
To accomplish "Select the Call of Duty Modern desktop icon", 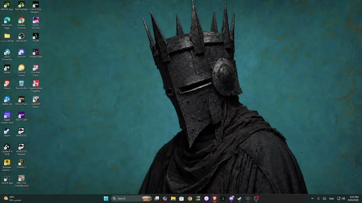I will [x=36, y=7].
